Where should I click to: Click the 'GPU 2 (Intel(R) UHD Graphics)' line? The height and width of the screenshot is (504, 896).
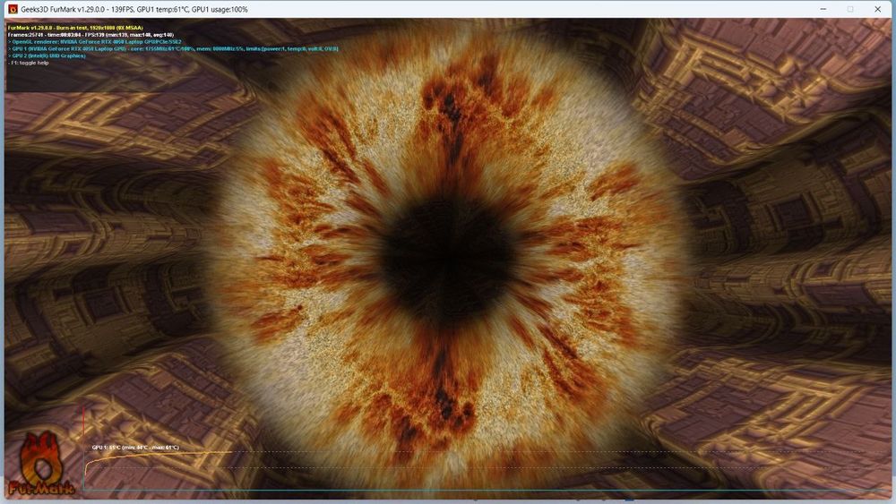tap(47, 56)
